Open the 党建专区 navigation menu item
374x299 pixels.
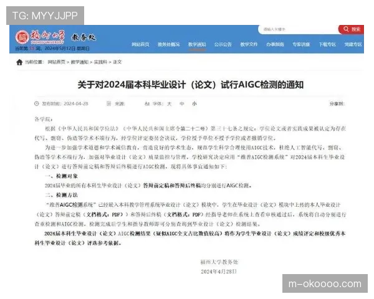353,44
